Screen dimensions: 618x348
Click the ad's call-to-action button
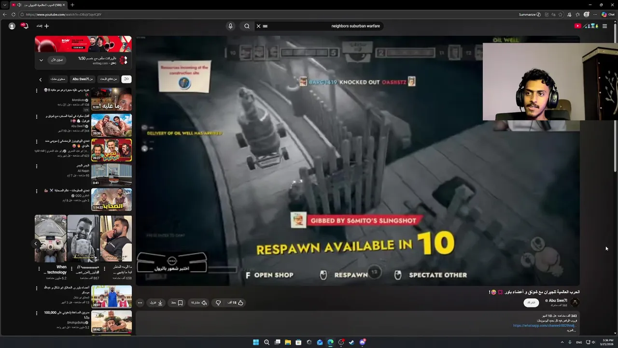[x=57, y=60]
